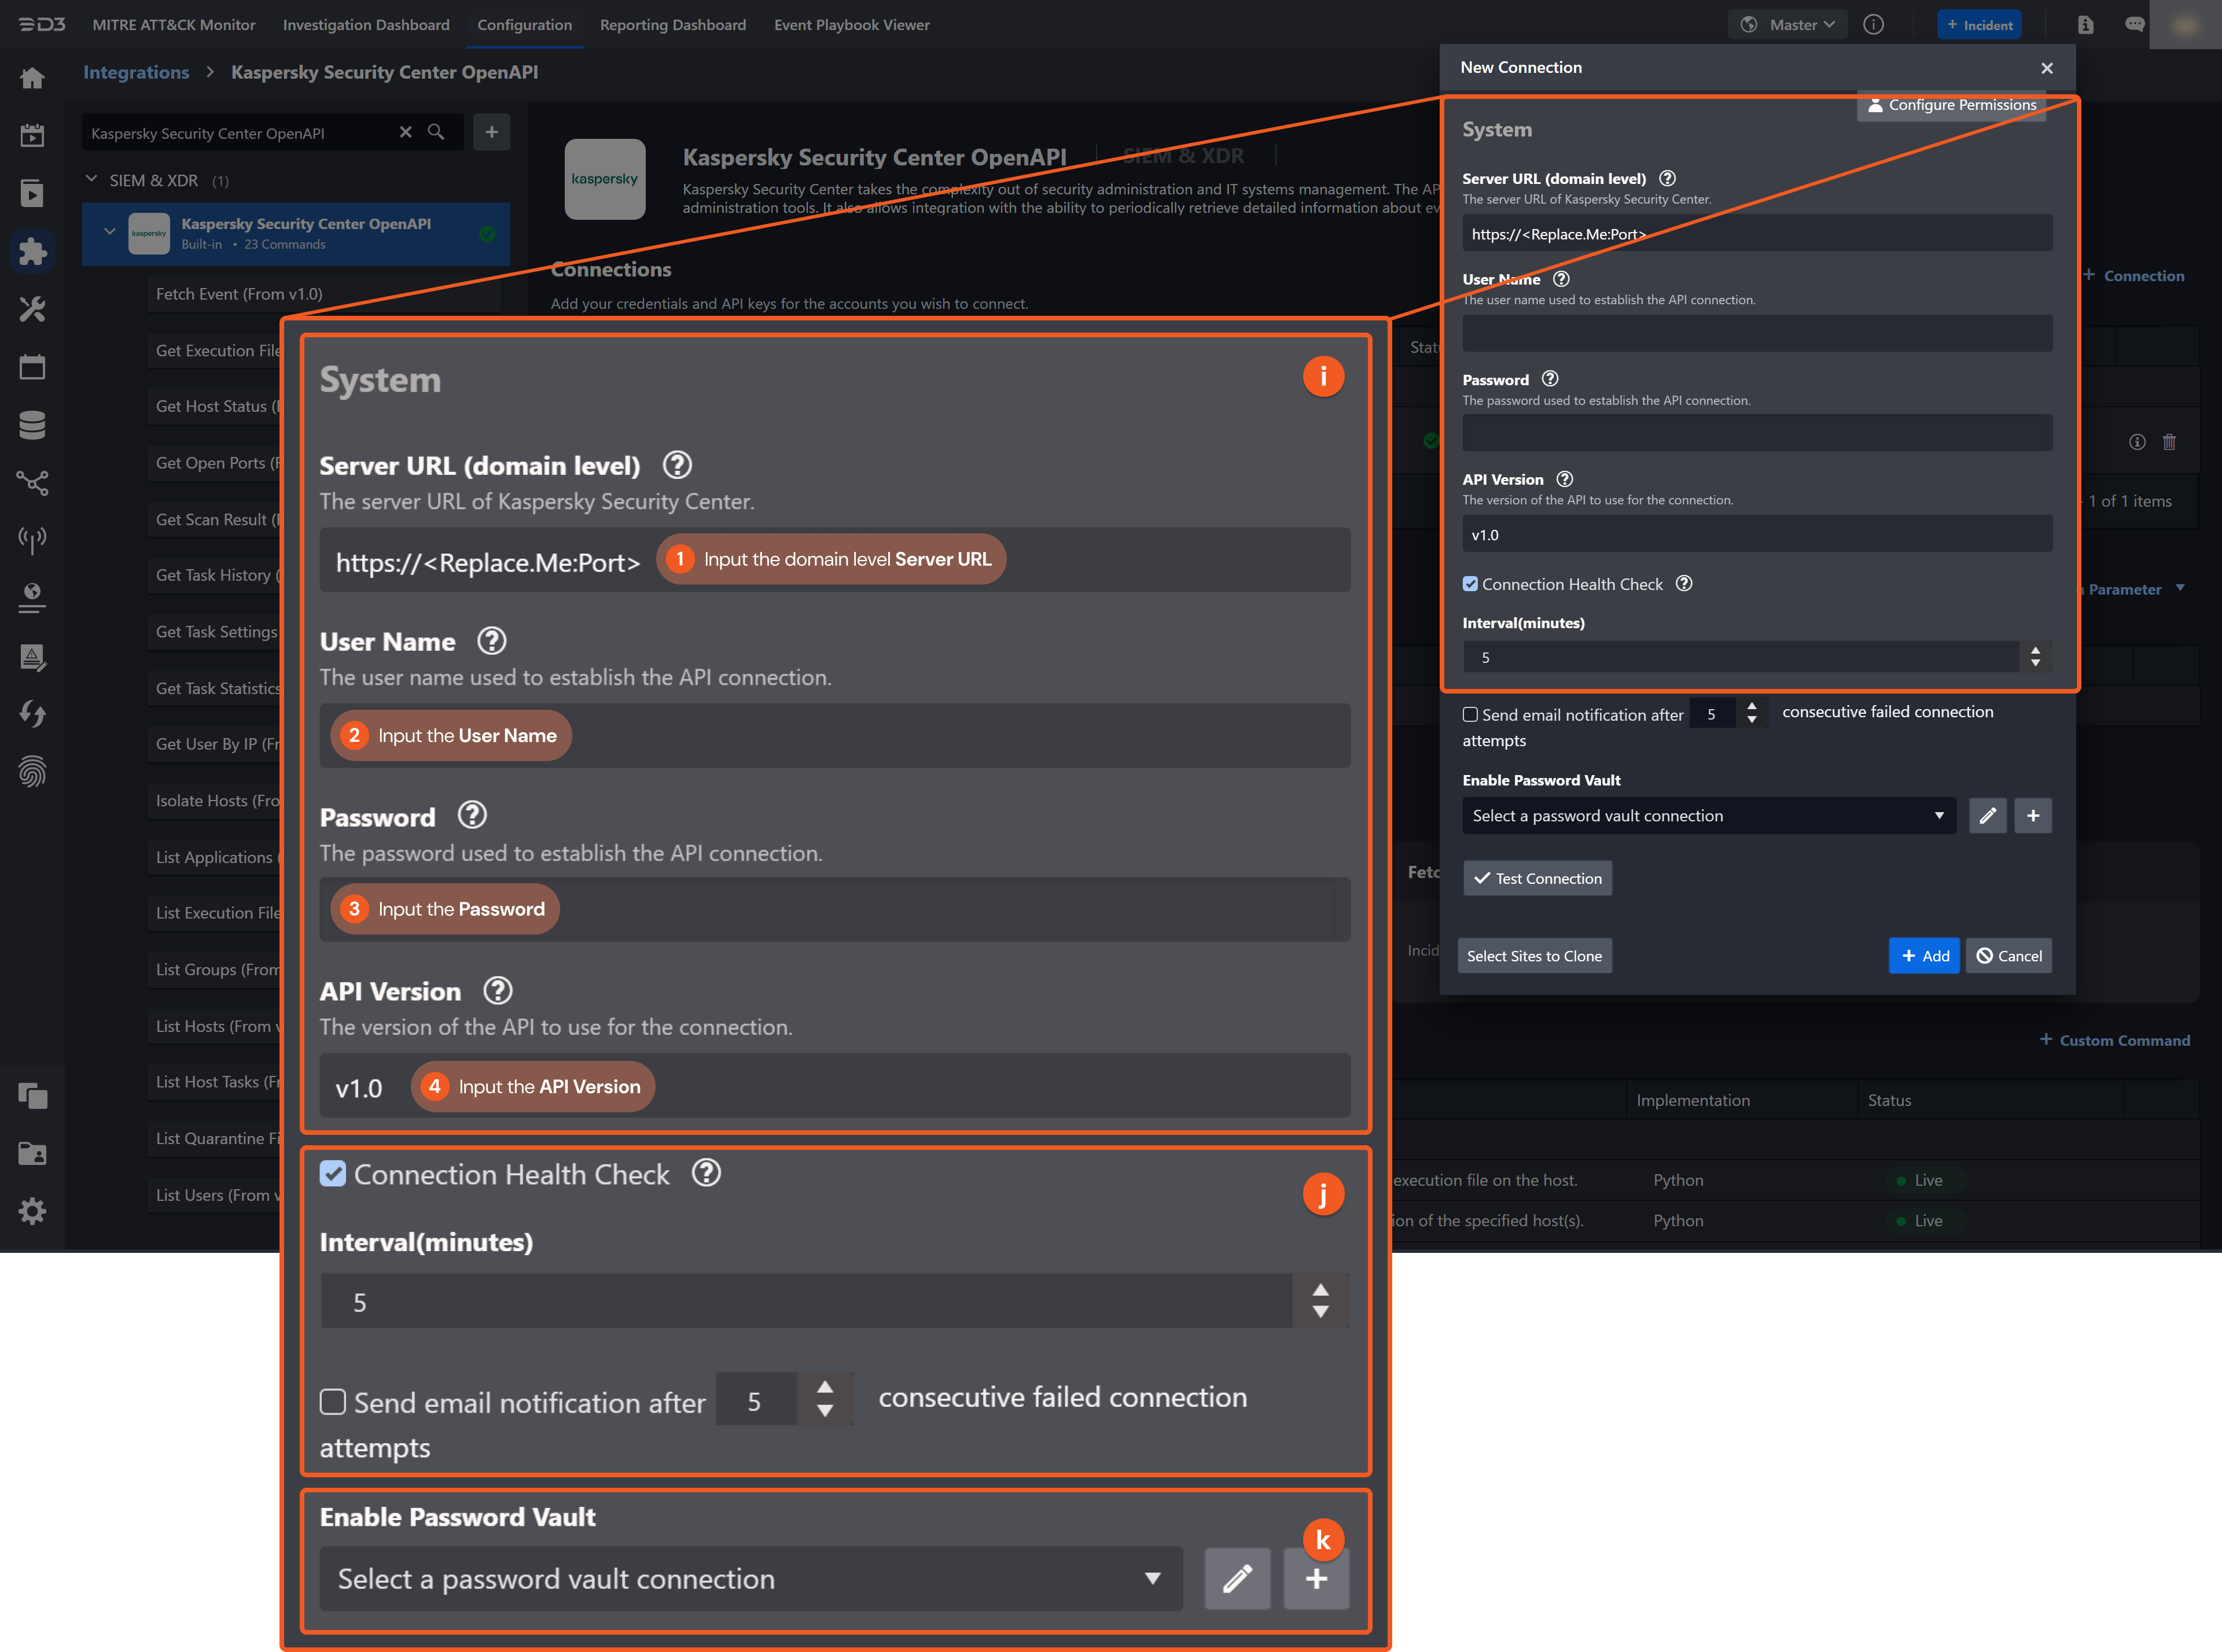Viewport: 2222px width, 1652px height.
Task: Uncheck Connection Health Check in the New Connection dialog
Action: [x=1471, y=584]
